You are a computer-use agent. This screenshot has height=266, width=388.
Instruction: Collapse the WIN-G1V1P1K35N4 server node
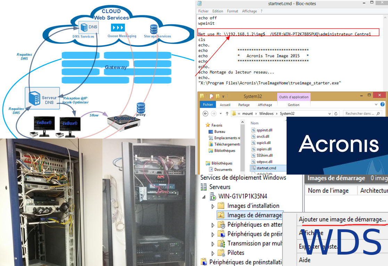204,197
